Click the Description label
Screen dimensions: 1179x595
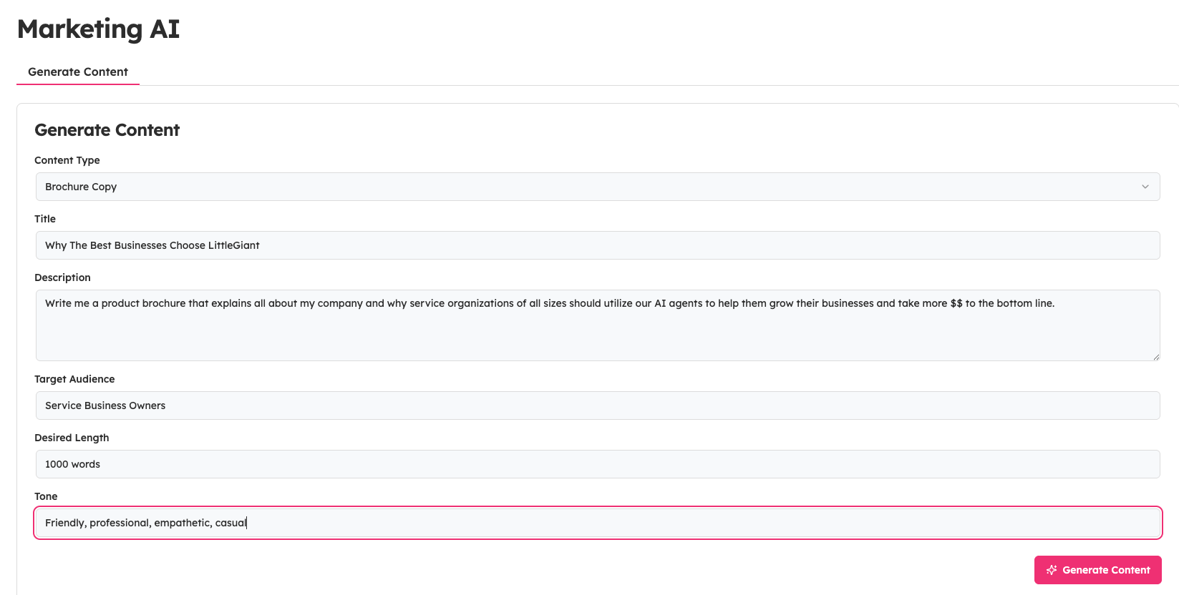tap(62, 277)
